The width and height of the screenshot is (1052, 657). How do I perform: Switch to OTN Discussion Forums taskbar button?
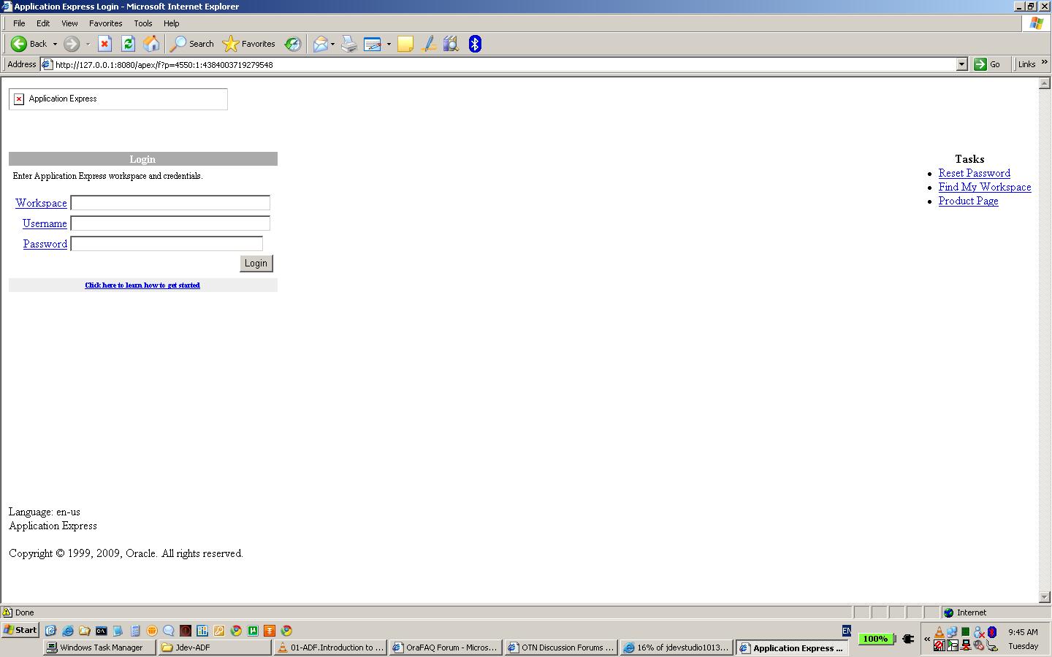(x=561, y=648)
